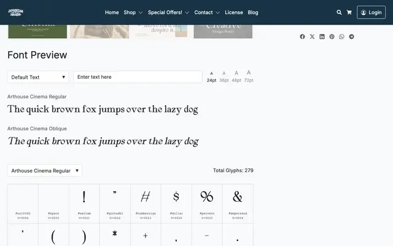Select the numbersign glyph cell
Screen dimensions: 393x246
pyautogui.click(x=146, y=204)
